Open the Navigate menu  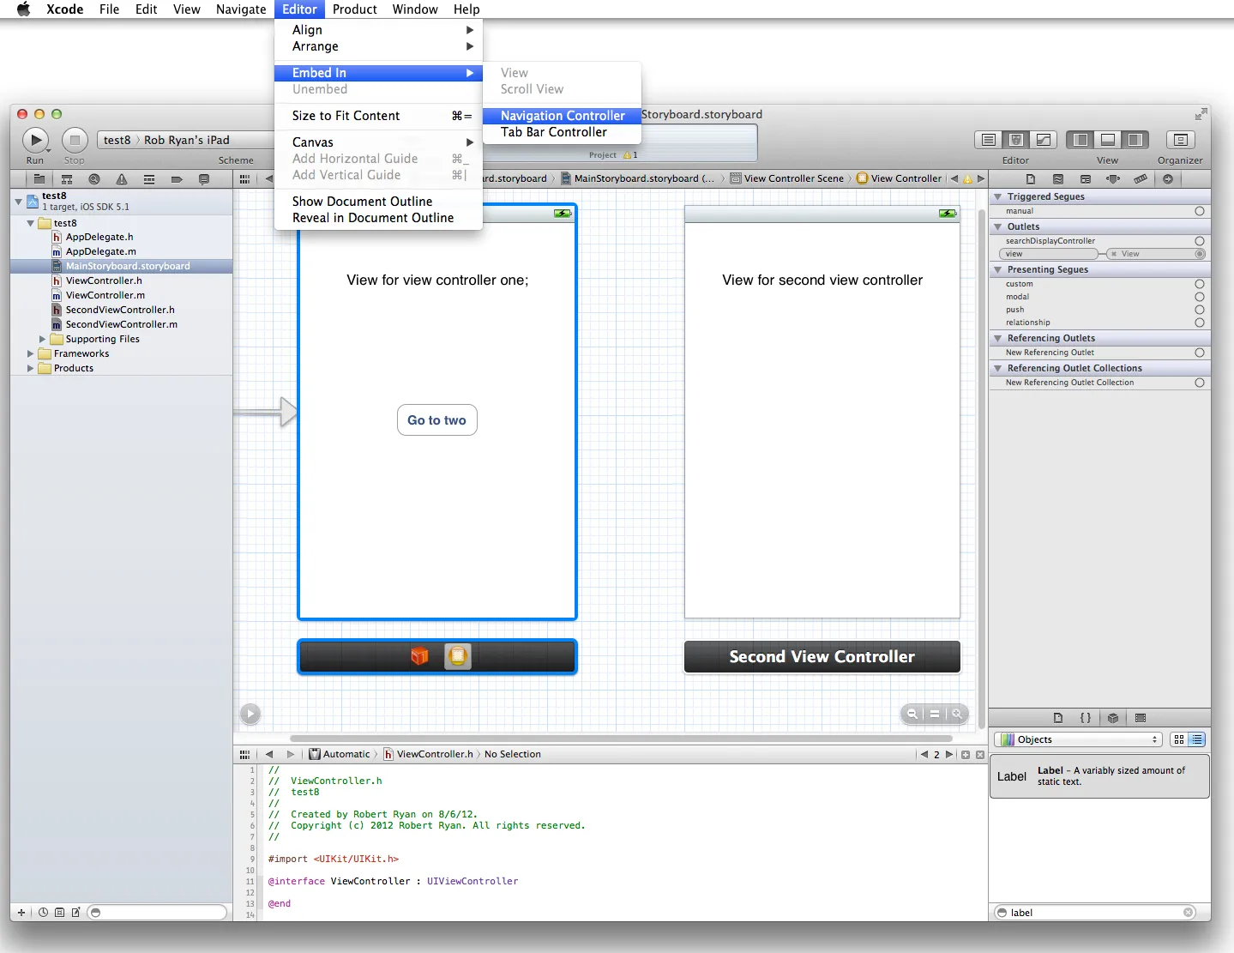pos(241,9)
